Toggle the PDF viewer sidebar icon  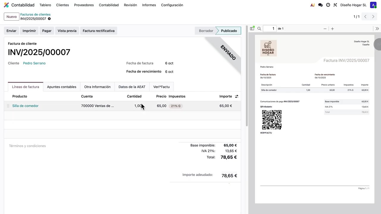coord(252,29)
